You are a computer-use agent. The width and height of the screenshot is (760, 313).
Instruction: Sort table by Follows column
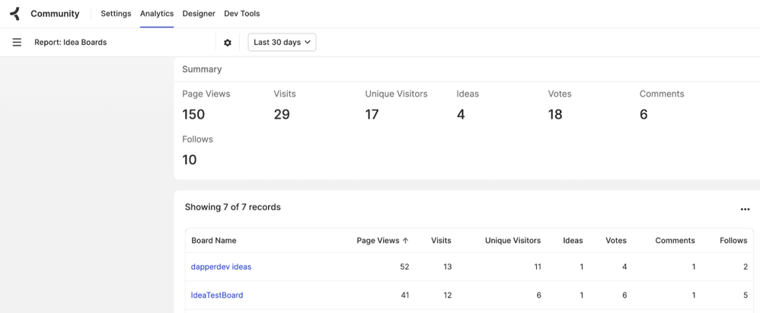click(733, 241)
